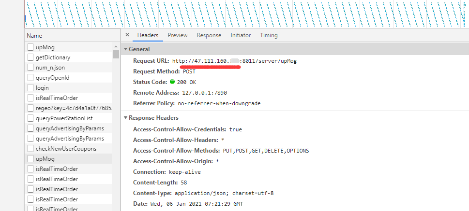Click the Access-Control-Allow-Headers label
The image size is (469, 211).
176,140
